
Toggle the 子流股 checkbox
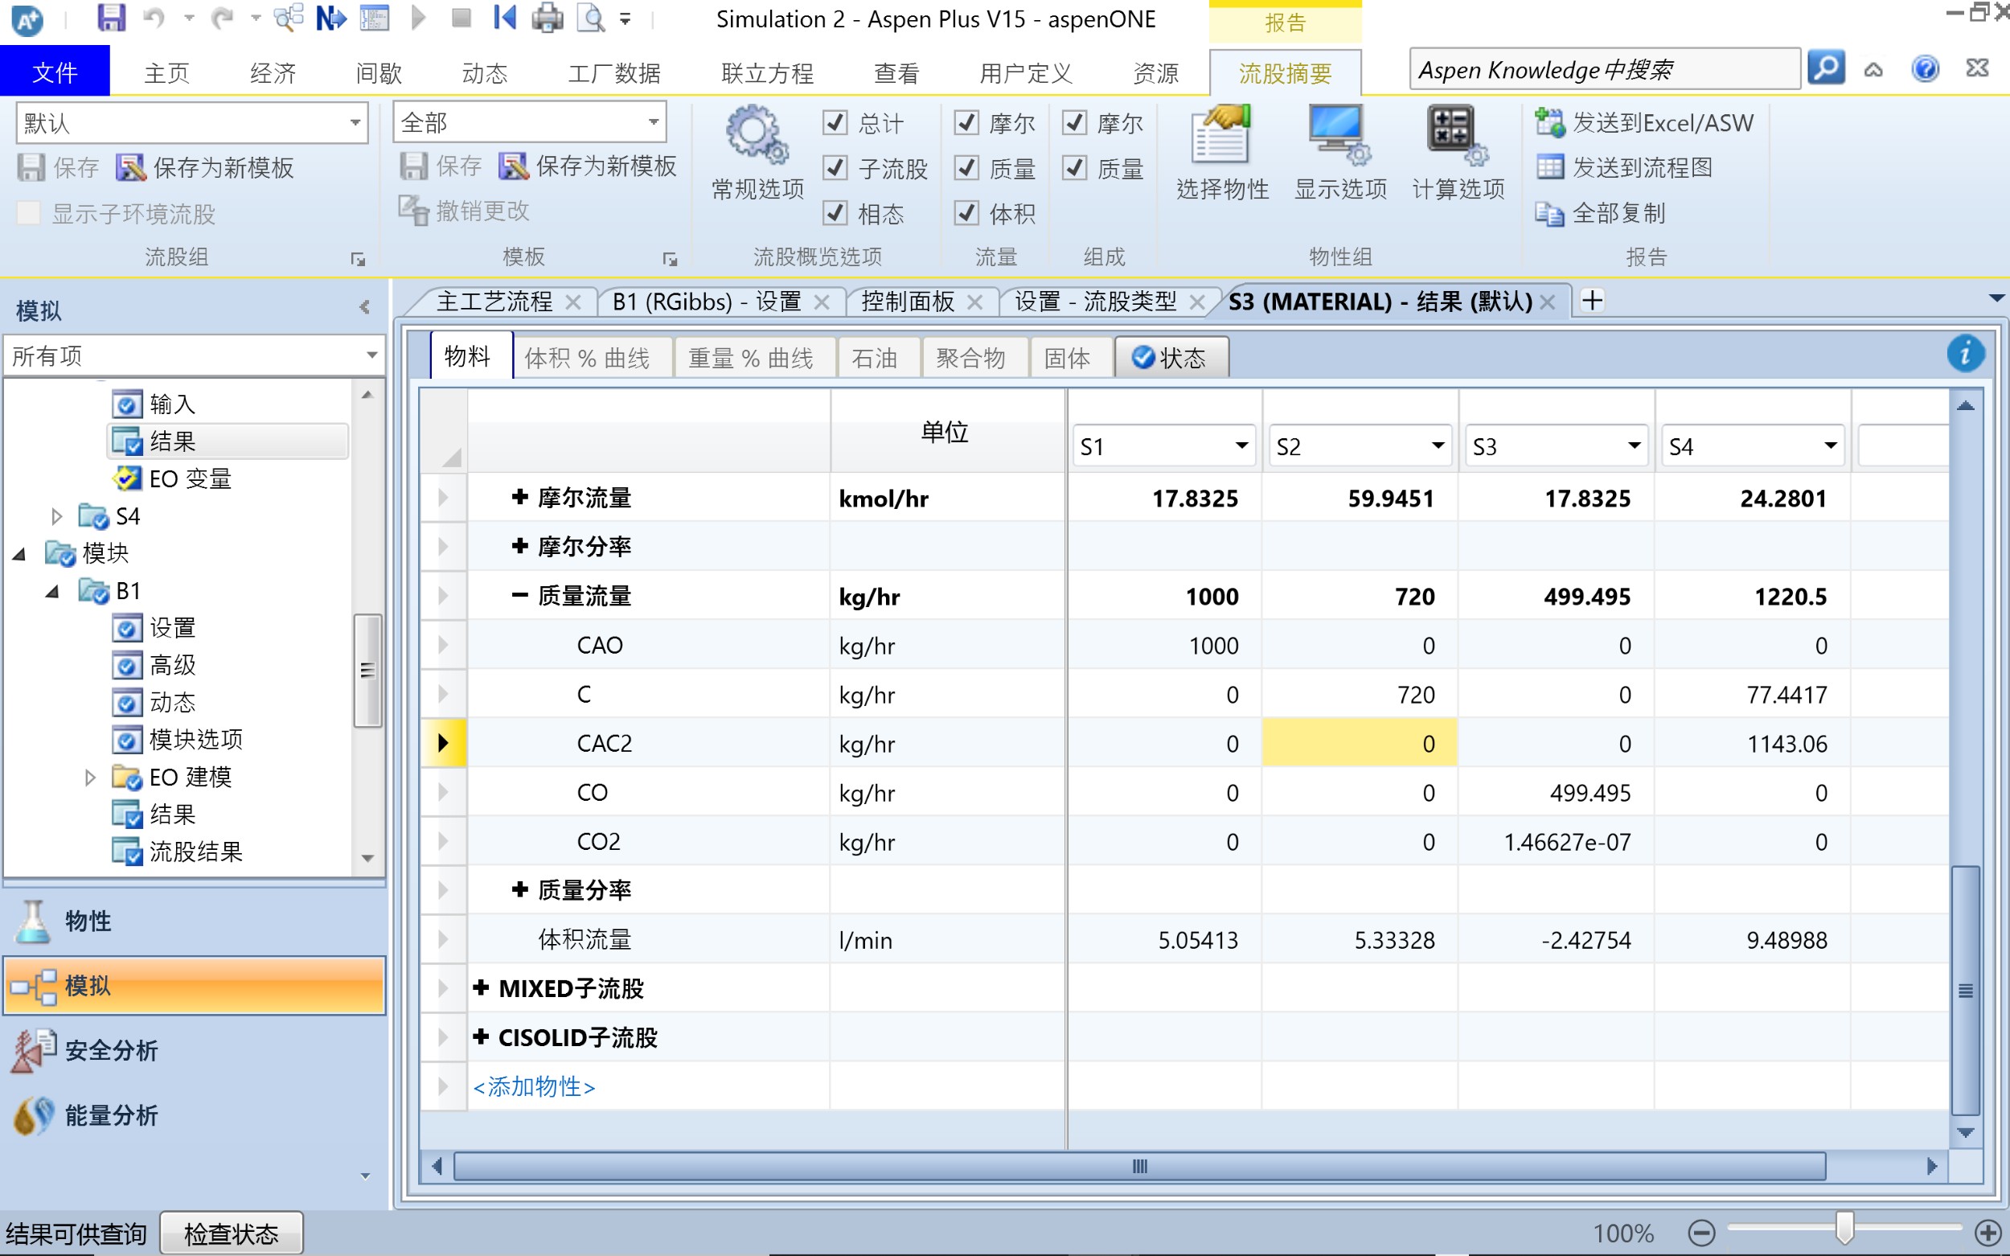pos(835,168)
